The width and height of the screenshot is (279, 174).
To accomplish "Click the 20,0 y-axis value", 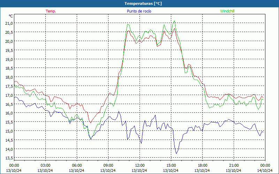I will [x=9, y=41].
